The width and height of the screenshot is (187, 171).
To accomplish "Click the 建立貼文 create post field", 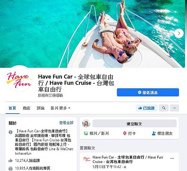I will [x=135, y=124].
